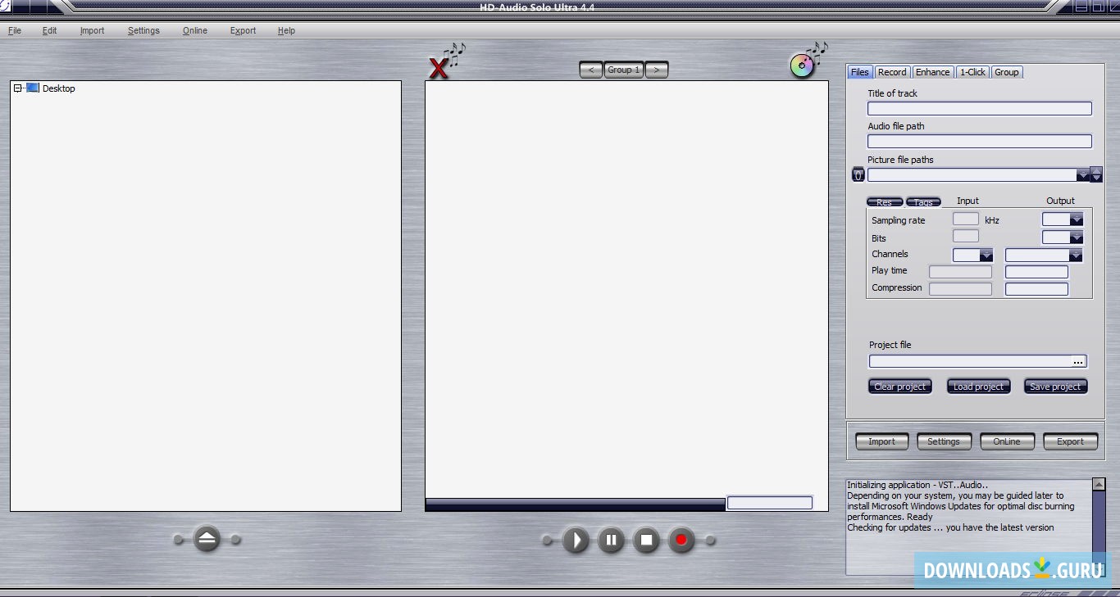The image size is (1120, 597).
Task: Pause playback with the pause button
Action: 611,540
